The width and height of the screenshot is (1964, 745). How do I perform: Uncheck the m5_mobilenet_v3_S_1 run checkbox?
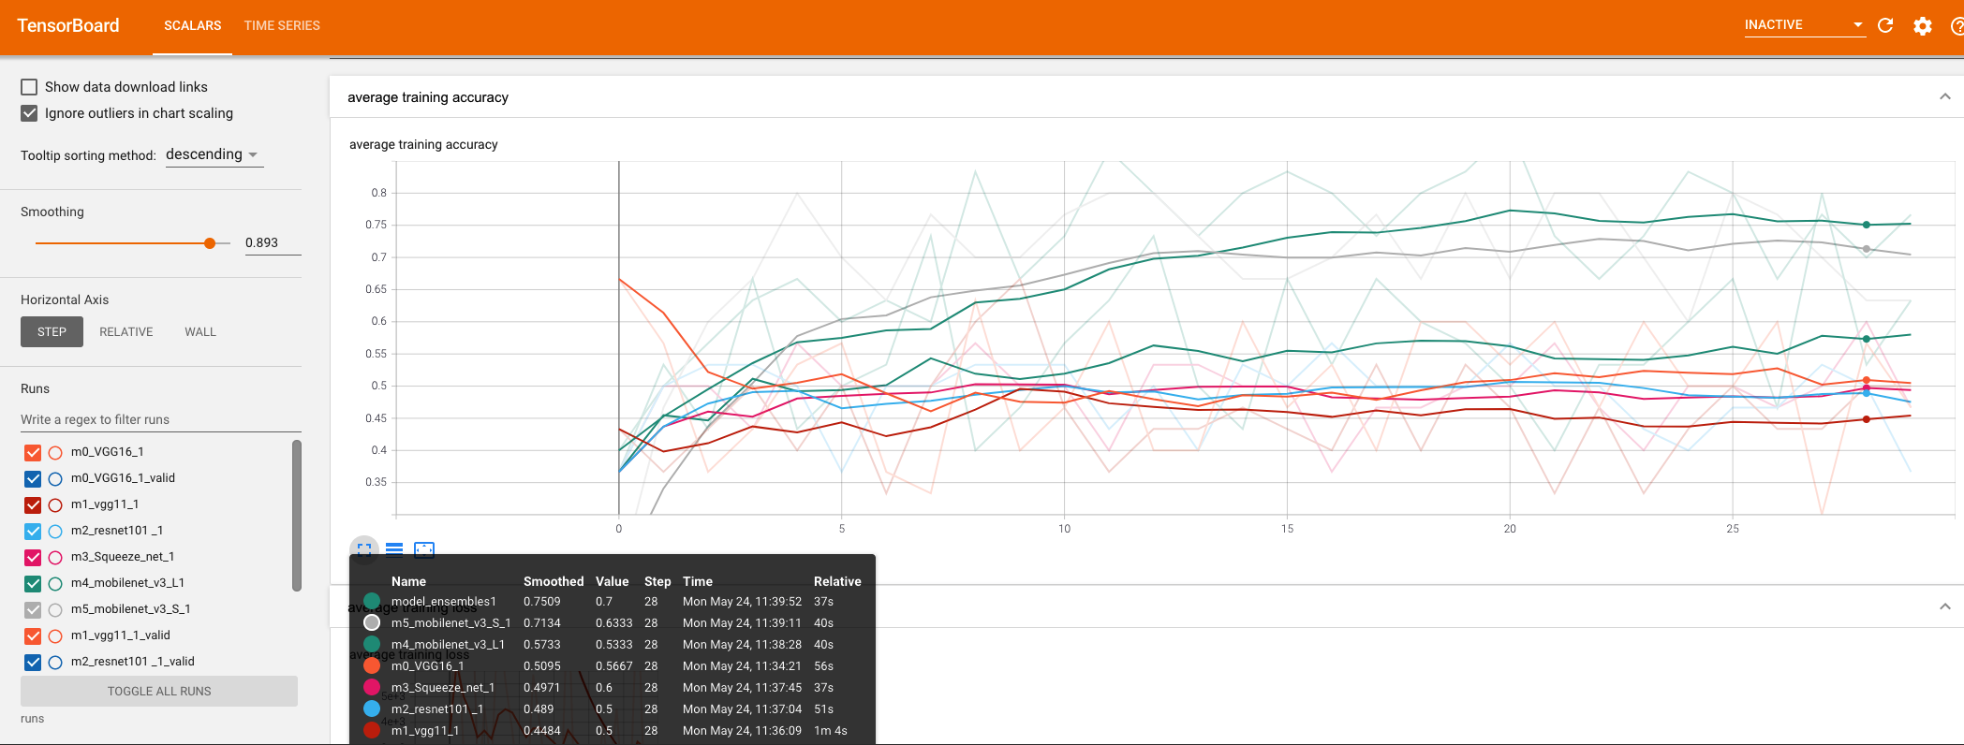tap(33, 610)
